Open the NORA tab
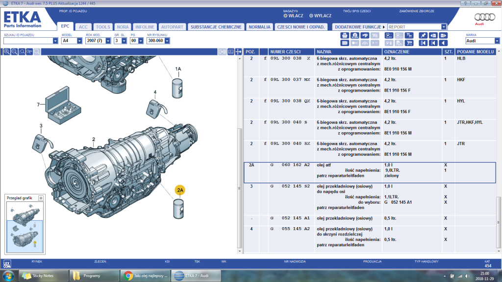The image size is (502, 282). (123, 27)
